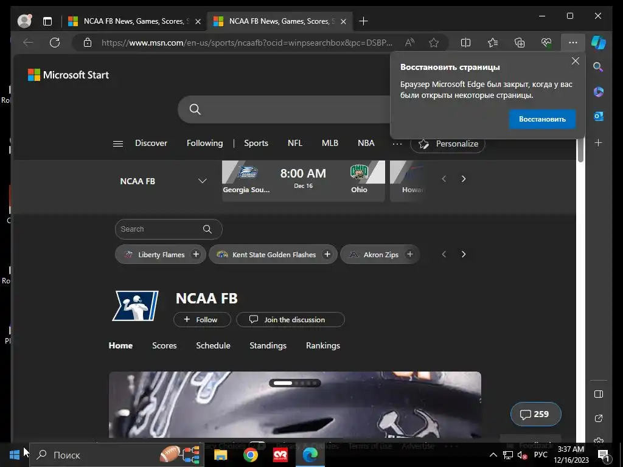
Task: Show next games with scoreboard right arrow
Action: click(x=463, y=179)
